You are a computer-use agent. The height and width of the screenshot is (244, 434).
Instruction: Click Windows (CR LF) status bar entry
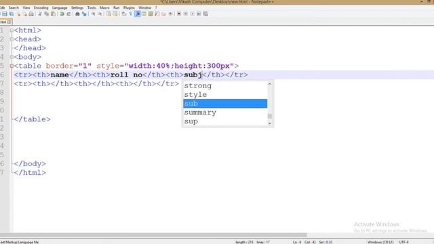[380, 242]
